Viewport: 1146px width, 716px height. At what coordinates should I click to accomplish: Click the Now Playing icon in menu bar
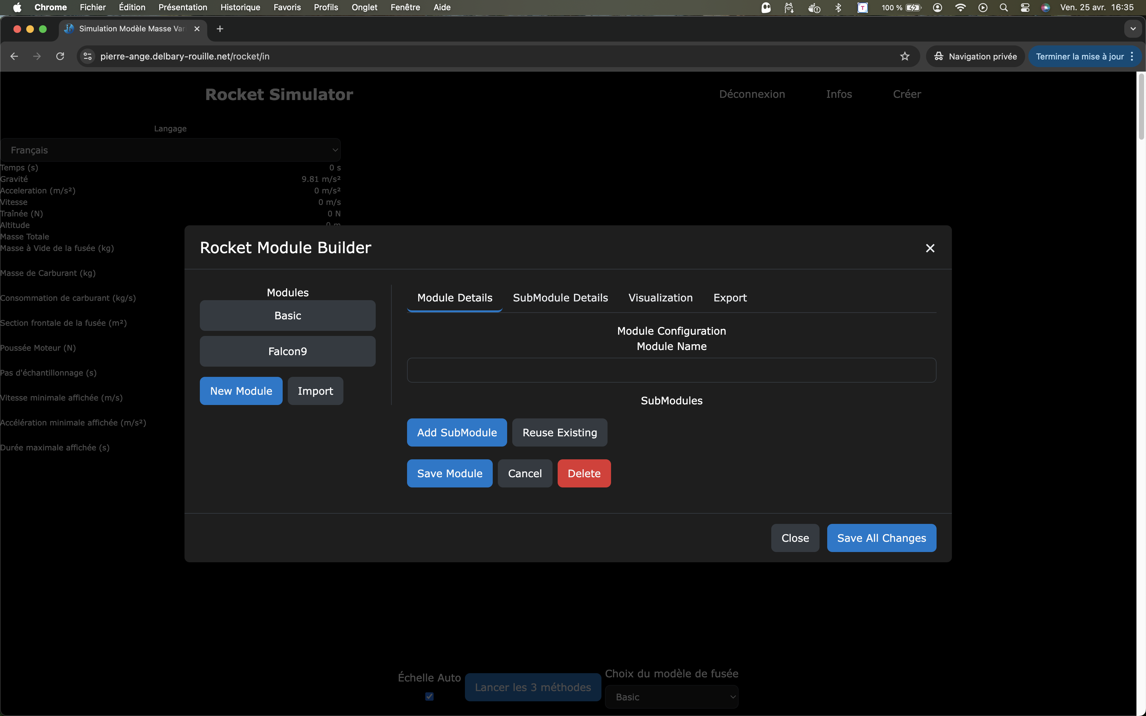tap(983, 7)
